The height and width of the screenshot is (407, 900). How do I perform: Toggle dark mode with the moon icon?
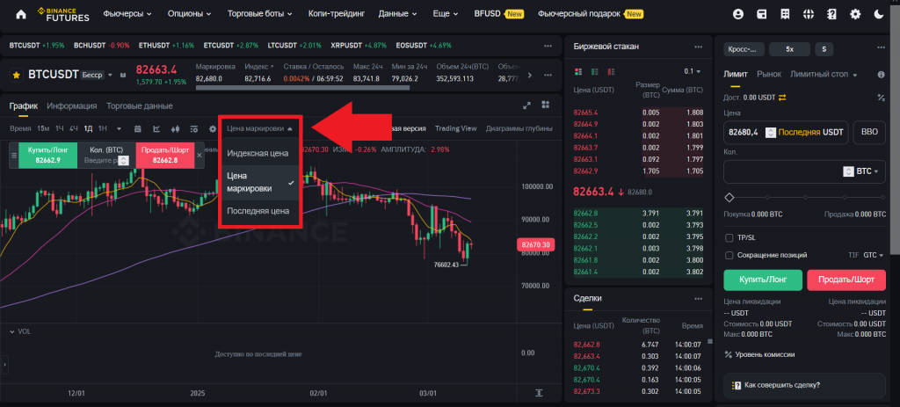(x=879, y=14)
